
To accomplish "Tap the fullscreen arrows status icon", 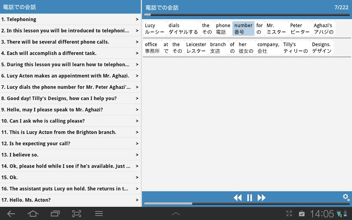I will pyautogui.click(x=289, y=213).
